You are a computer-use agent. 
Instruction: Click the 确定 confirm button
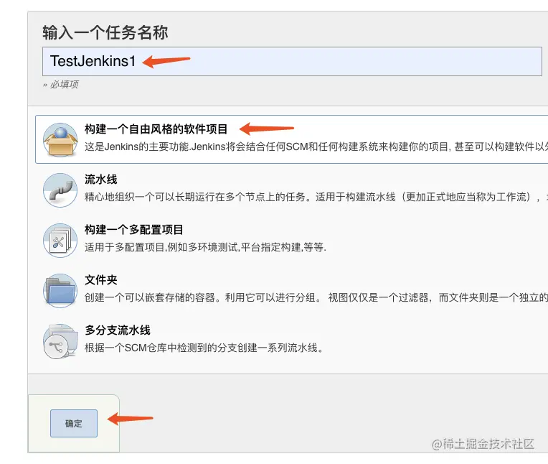pyautogui.click(x=74, y=423)
